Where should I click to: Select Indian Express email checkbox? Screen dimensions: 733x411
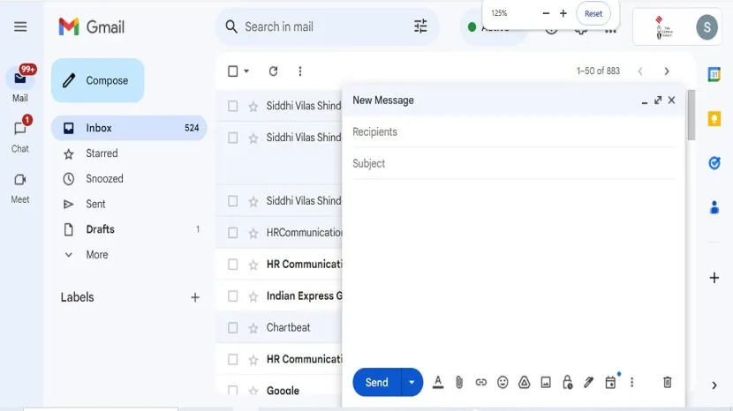(233, 296)
